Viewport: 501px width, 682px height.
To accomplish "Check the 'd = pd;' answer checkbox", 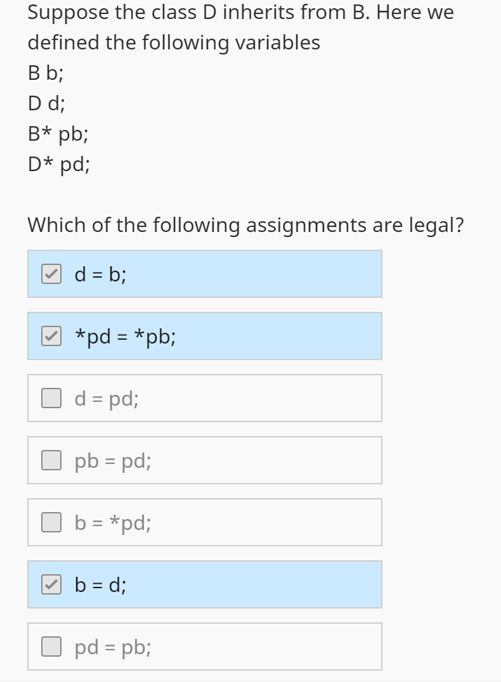I will click(50, 397).
